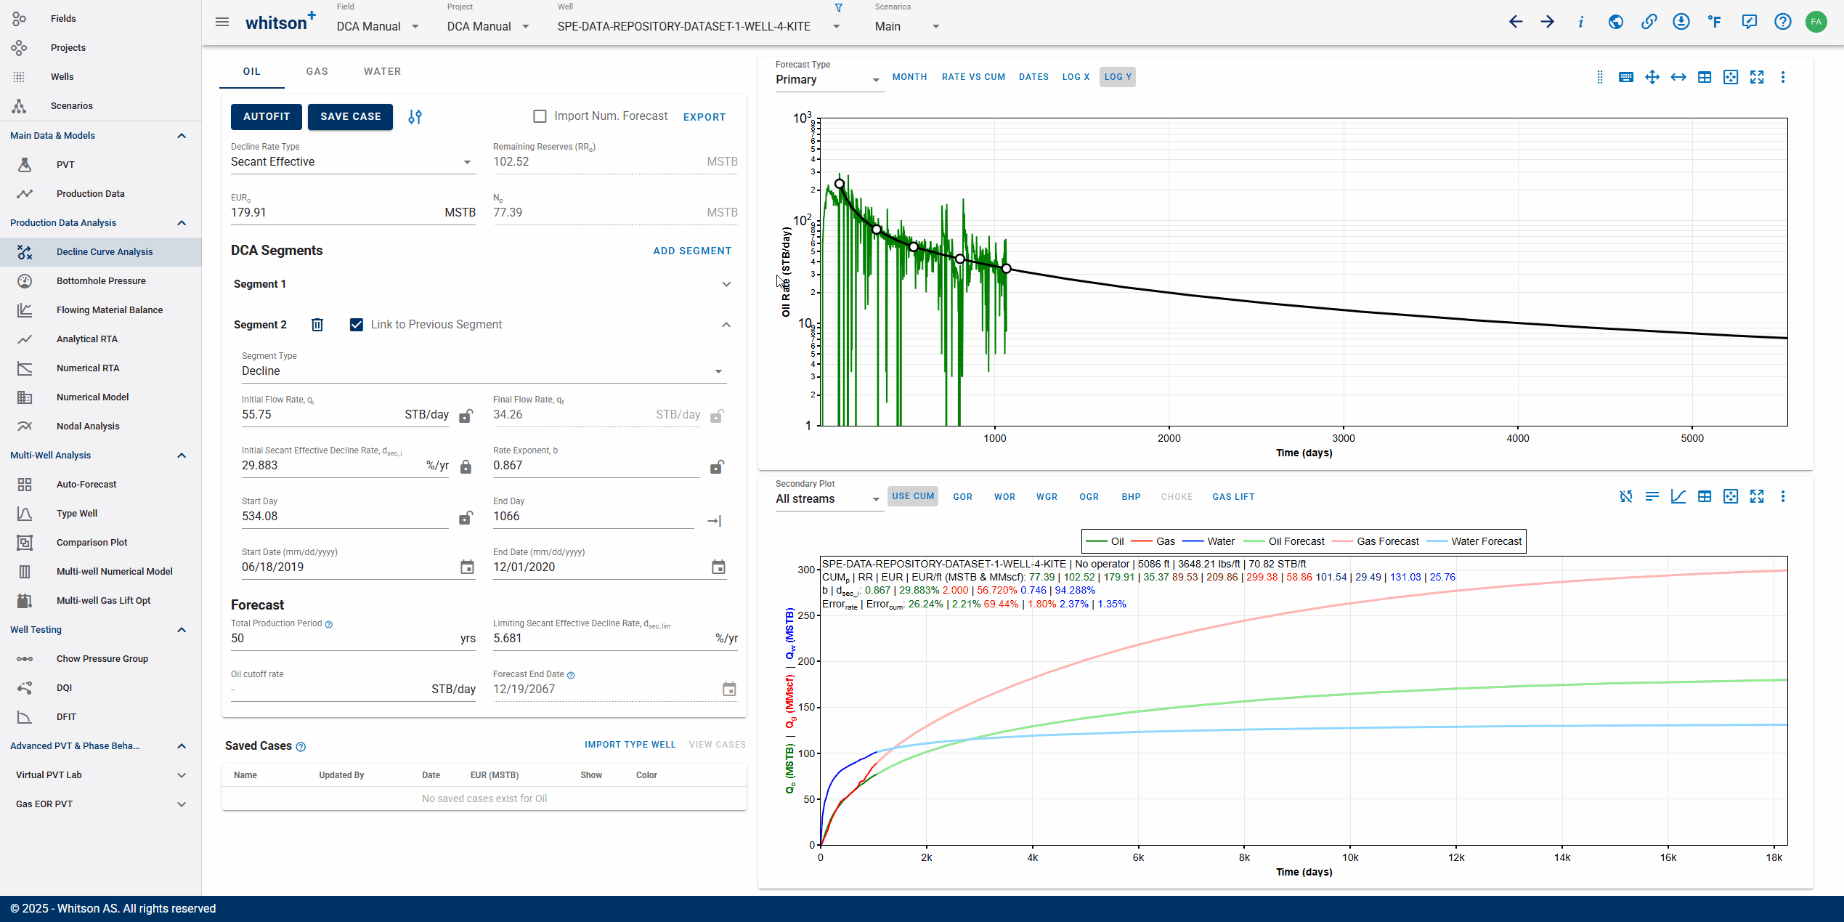Open the Well selection dropdown
Viewport: 1844px width, 922px height.
pos(699,26)
